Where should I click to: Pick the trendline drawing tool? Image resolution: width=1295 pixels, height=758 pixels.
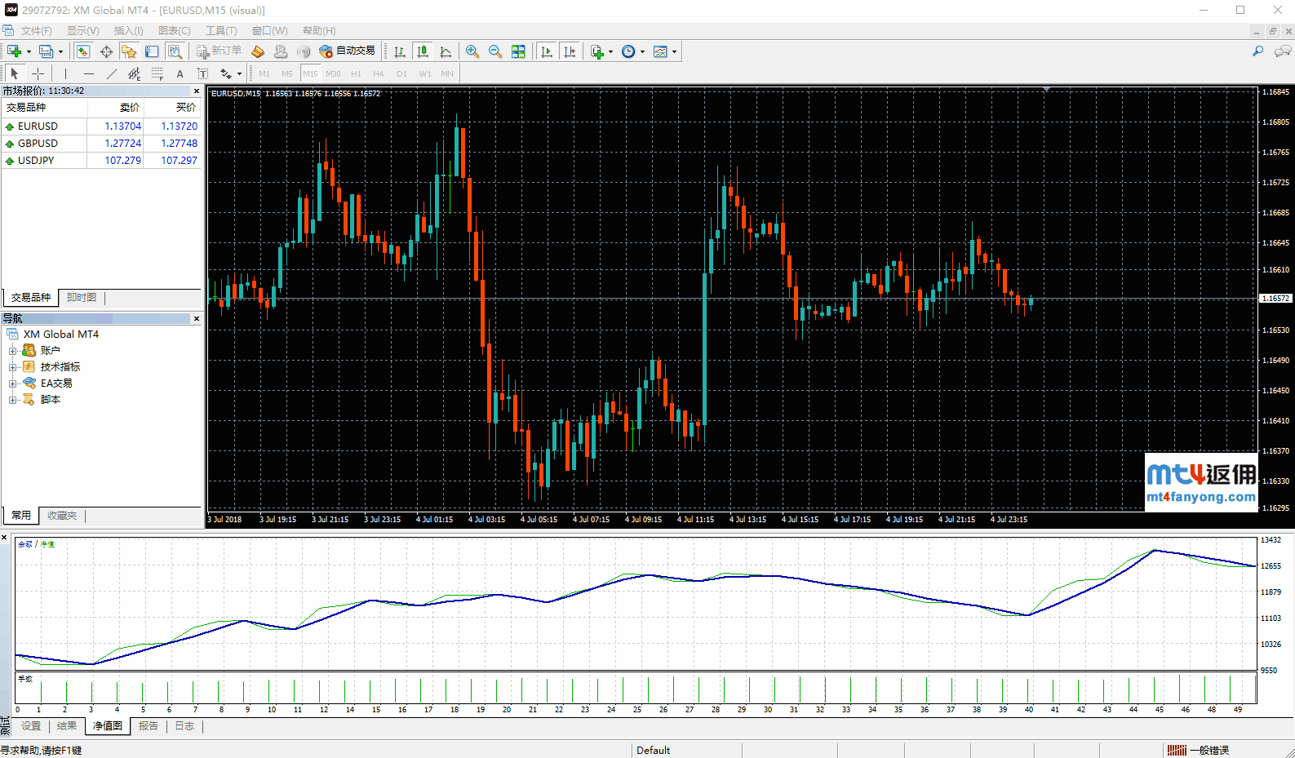tap(112, 73)
